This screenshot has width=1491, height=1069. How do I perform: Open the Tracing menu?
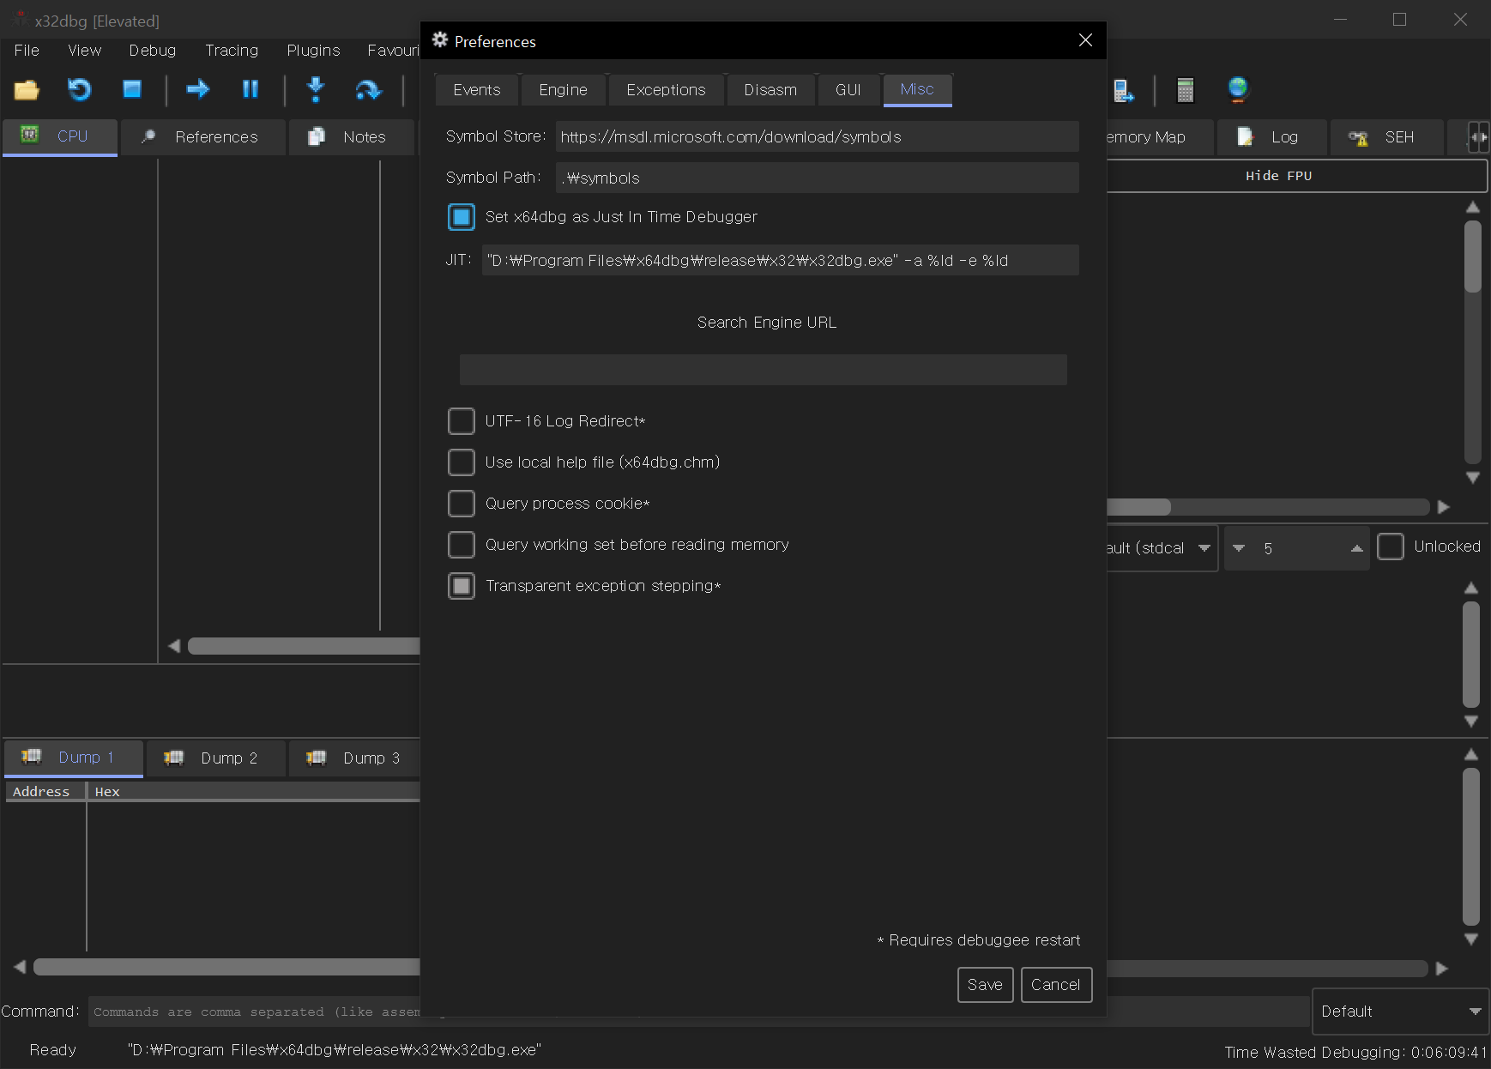[x=232, y=51]
